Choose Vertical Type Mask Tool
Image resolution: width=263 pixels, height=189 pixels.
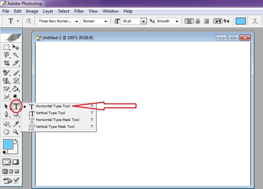click(59, 127)
